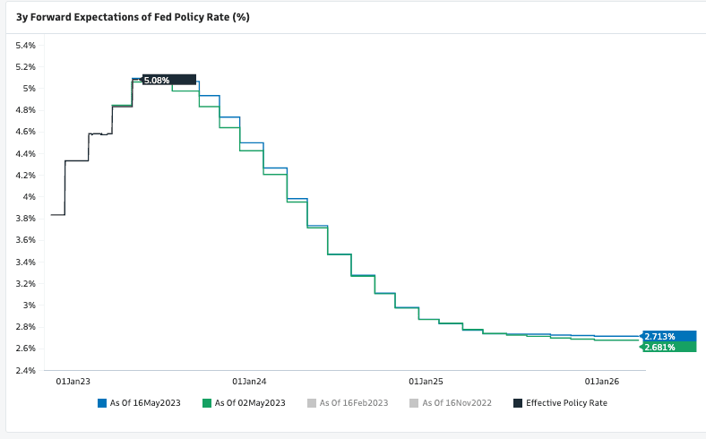Click the dark Effective Policy Rate legend swatch
This screenshot has width=706, height=439.
tap(518, 403)
